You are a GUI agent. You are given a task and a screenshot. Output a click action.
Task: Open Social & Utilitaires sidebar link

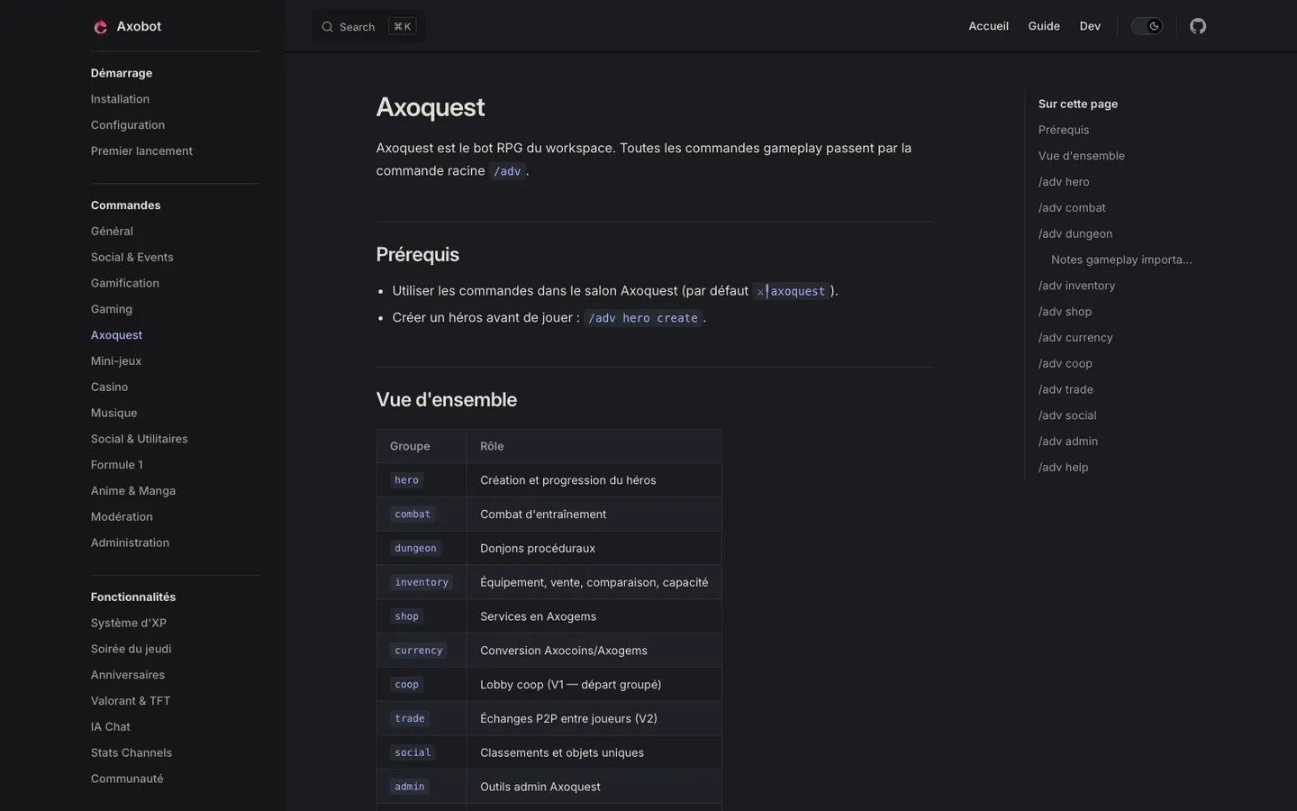tap(140, 439)
